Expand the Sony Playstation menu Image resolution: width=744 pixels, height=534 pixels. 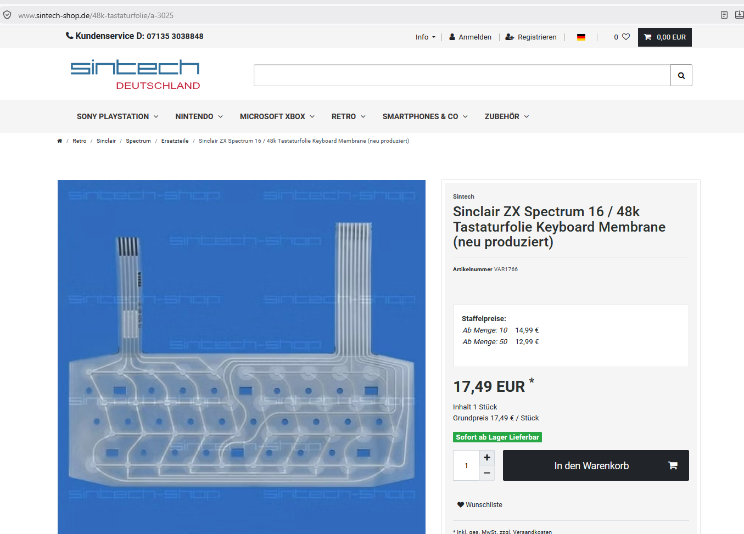(118, 116)
